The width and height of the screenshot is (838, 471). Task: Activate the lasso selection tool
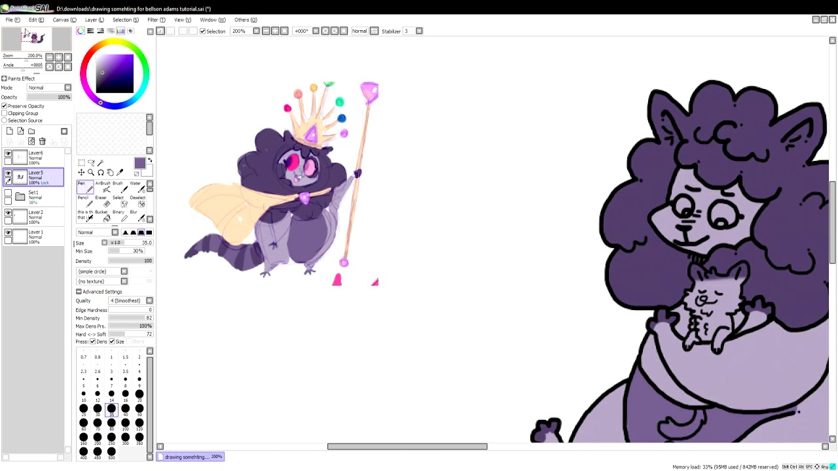click(x=91, y=163)
